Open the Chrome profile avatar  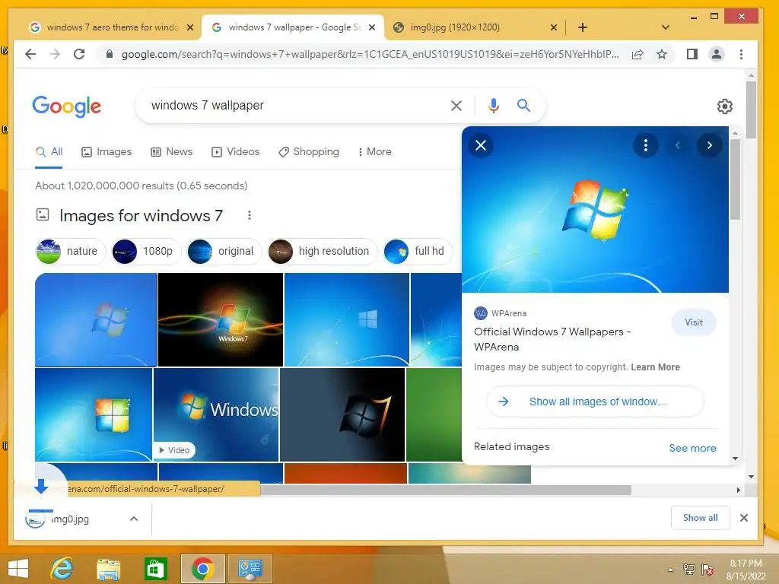717,54
